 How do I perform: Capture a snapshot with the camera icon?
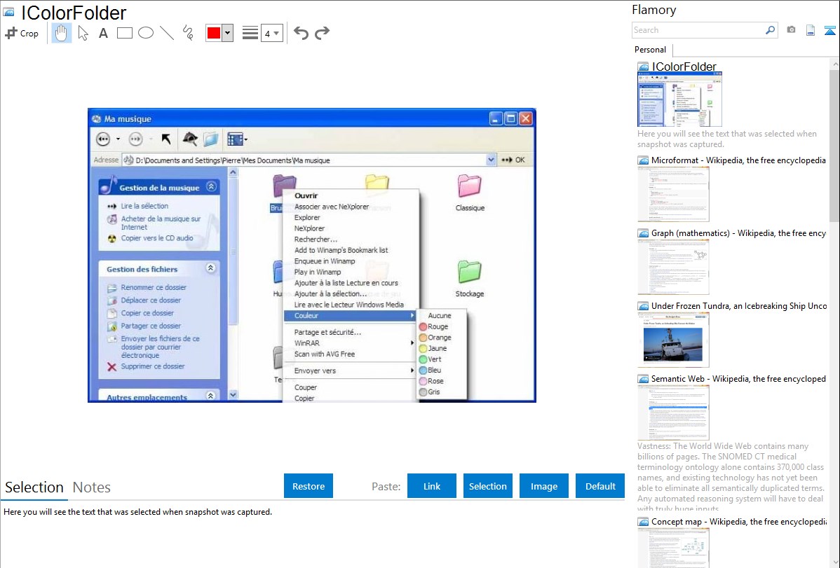(x=791, y=30)
